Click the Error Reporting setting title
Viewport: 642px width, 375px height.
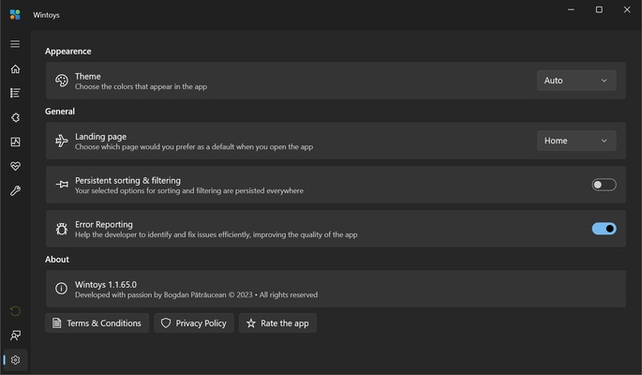[104, 224]
